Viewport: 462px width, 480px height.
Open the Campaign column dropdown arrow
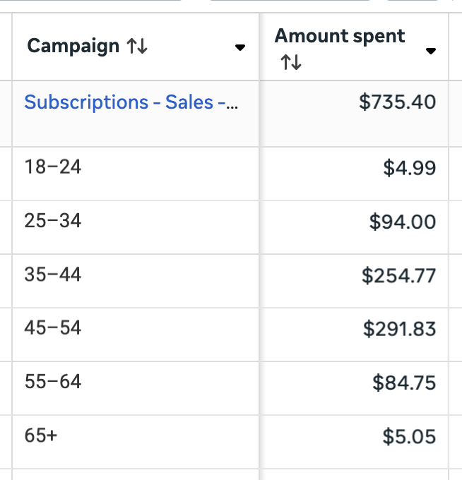(240, 47)
